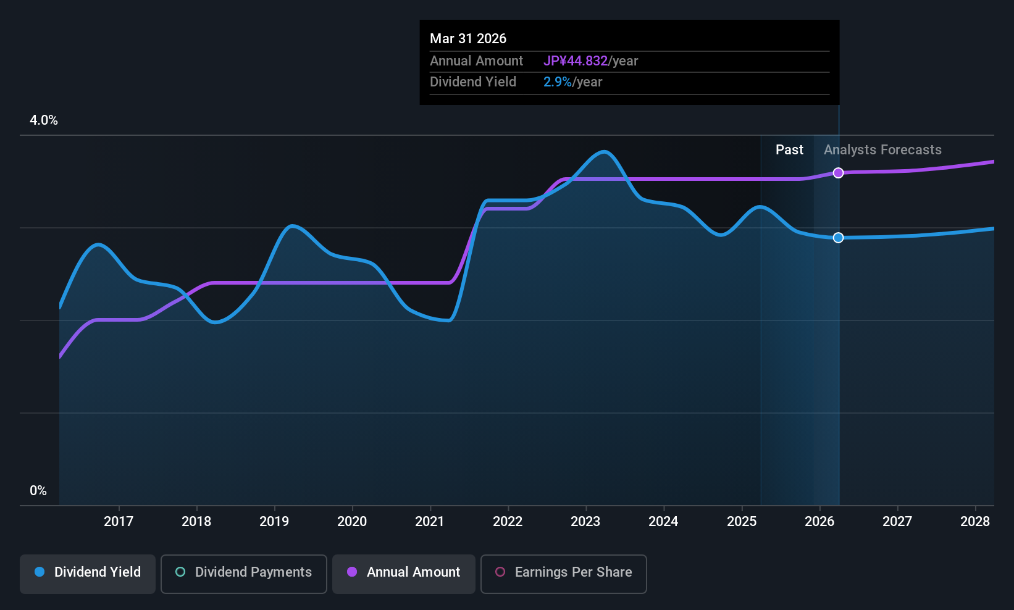
Task: Click the Dividend Yield label in the tooltip
Action: (x=473, y=82)
